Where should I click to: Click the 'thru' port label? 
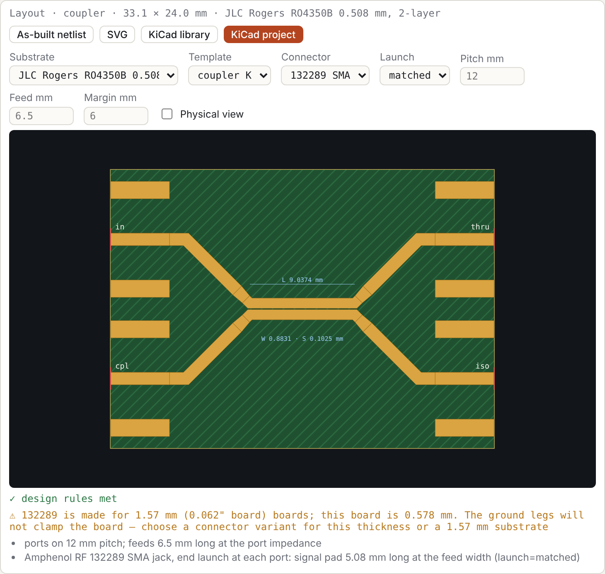click(x=480, y=227)
